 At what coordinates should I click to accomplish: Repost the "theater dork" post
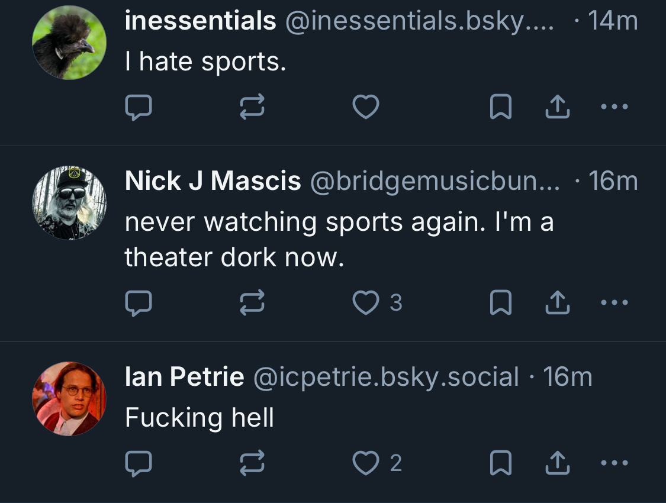coord(252,303)
